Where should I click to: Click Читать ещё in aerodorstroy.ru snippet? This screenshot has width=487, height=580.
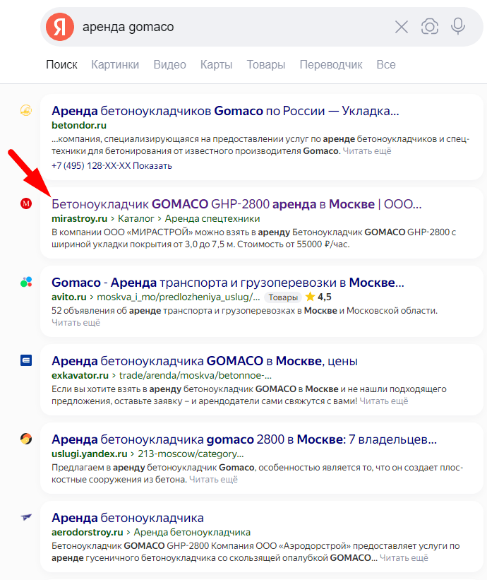coord(404,558)
